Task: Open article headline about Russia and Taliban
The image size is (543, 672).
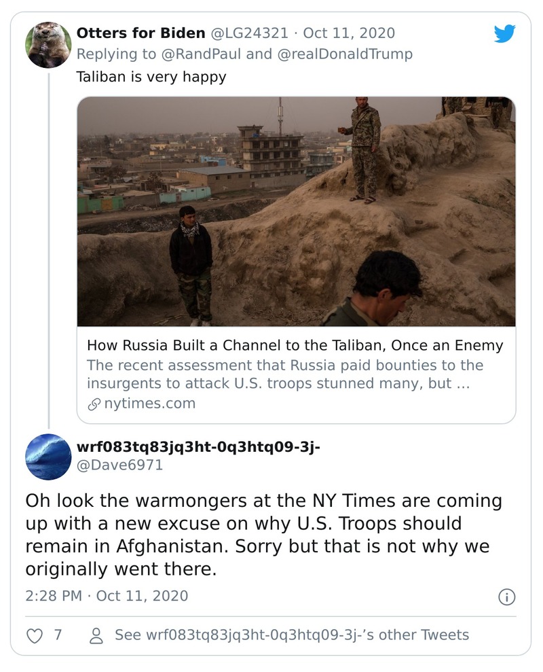Action: pos(295,345)
